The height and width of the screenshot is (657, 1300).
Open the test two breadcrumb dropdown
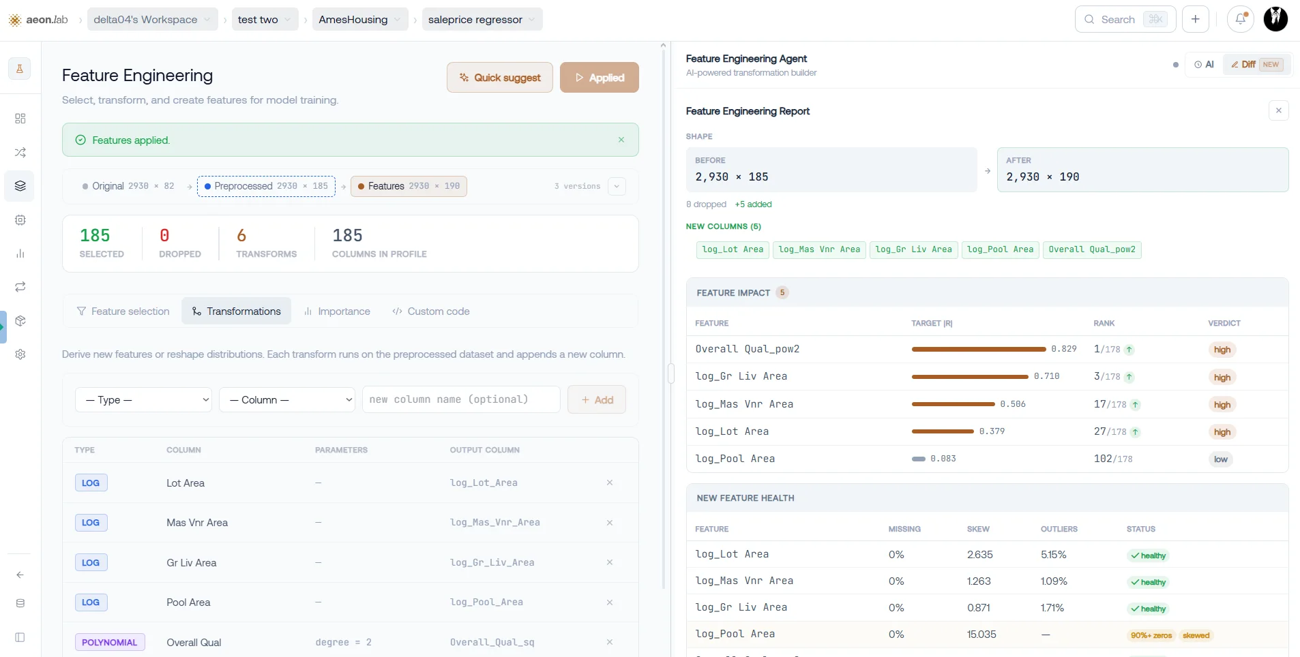coord(265,19)
